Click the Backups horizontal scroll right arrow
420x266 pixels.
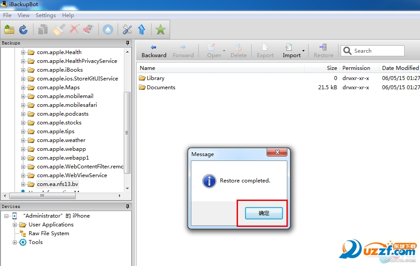click(x=120, y=196)
